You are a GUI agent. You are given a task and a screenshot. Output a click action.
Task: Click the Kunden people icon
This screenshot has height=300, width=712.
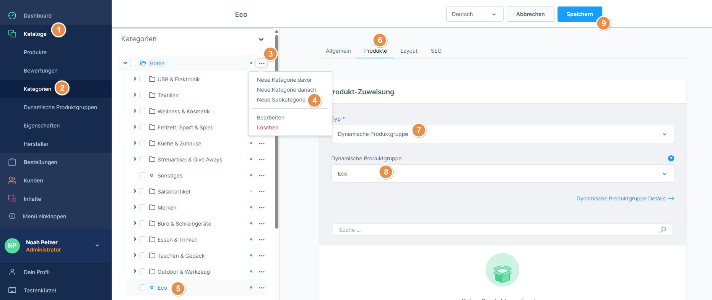tap(12, 180)
